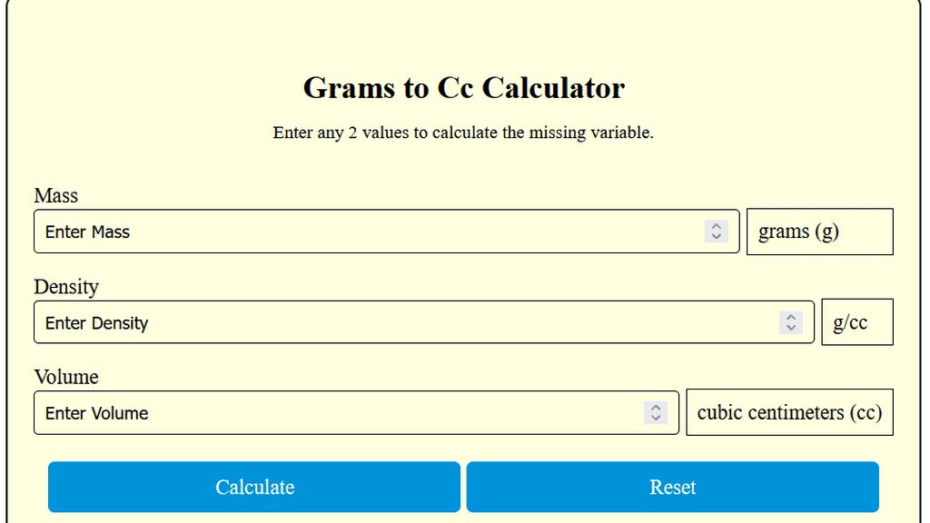The image size is (930, 523).
Task: Increment the Density value using the stepper
Action: coord(790,317)
